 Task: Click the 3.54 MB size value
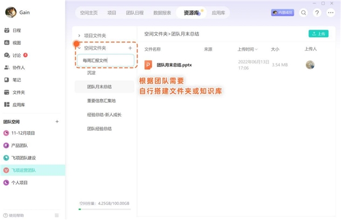tap(280, 65)
